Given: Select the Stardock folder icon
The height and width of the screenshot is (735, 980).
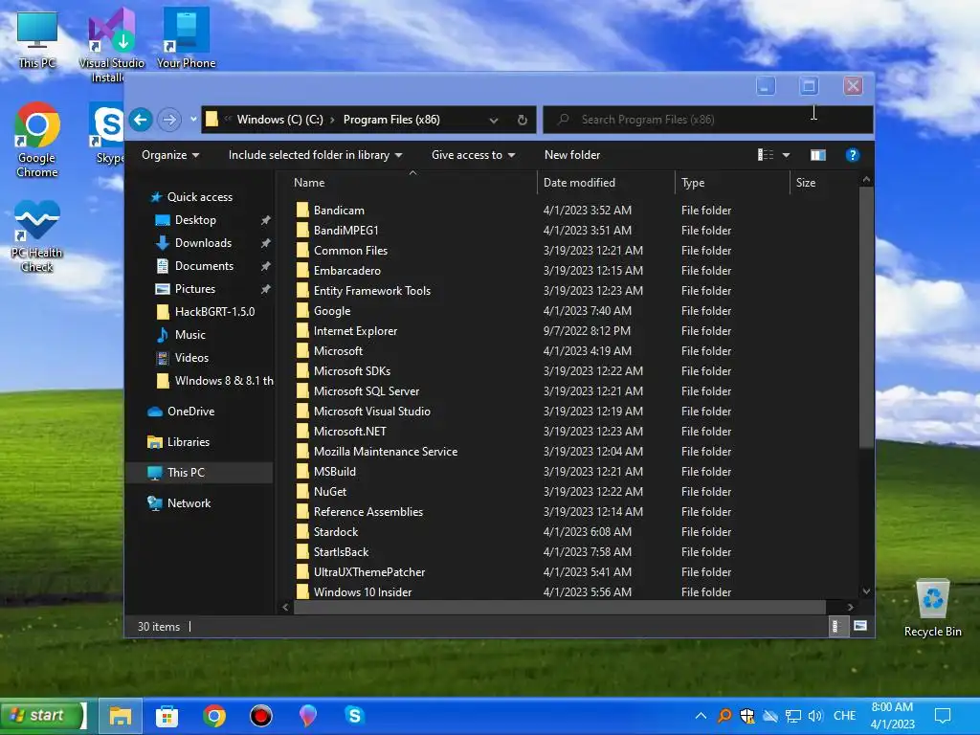Looking at the screenshot, I should pos(302,532).
